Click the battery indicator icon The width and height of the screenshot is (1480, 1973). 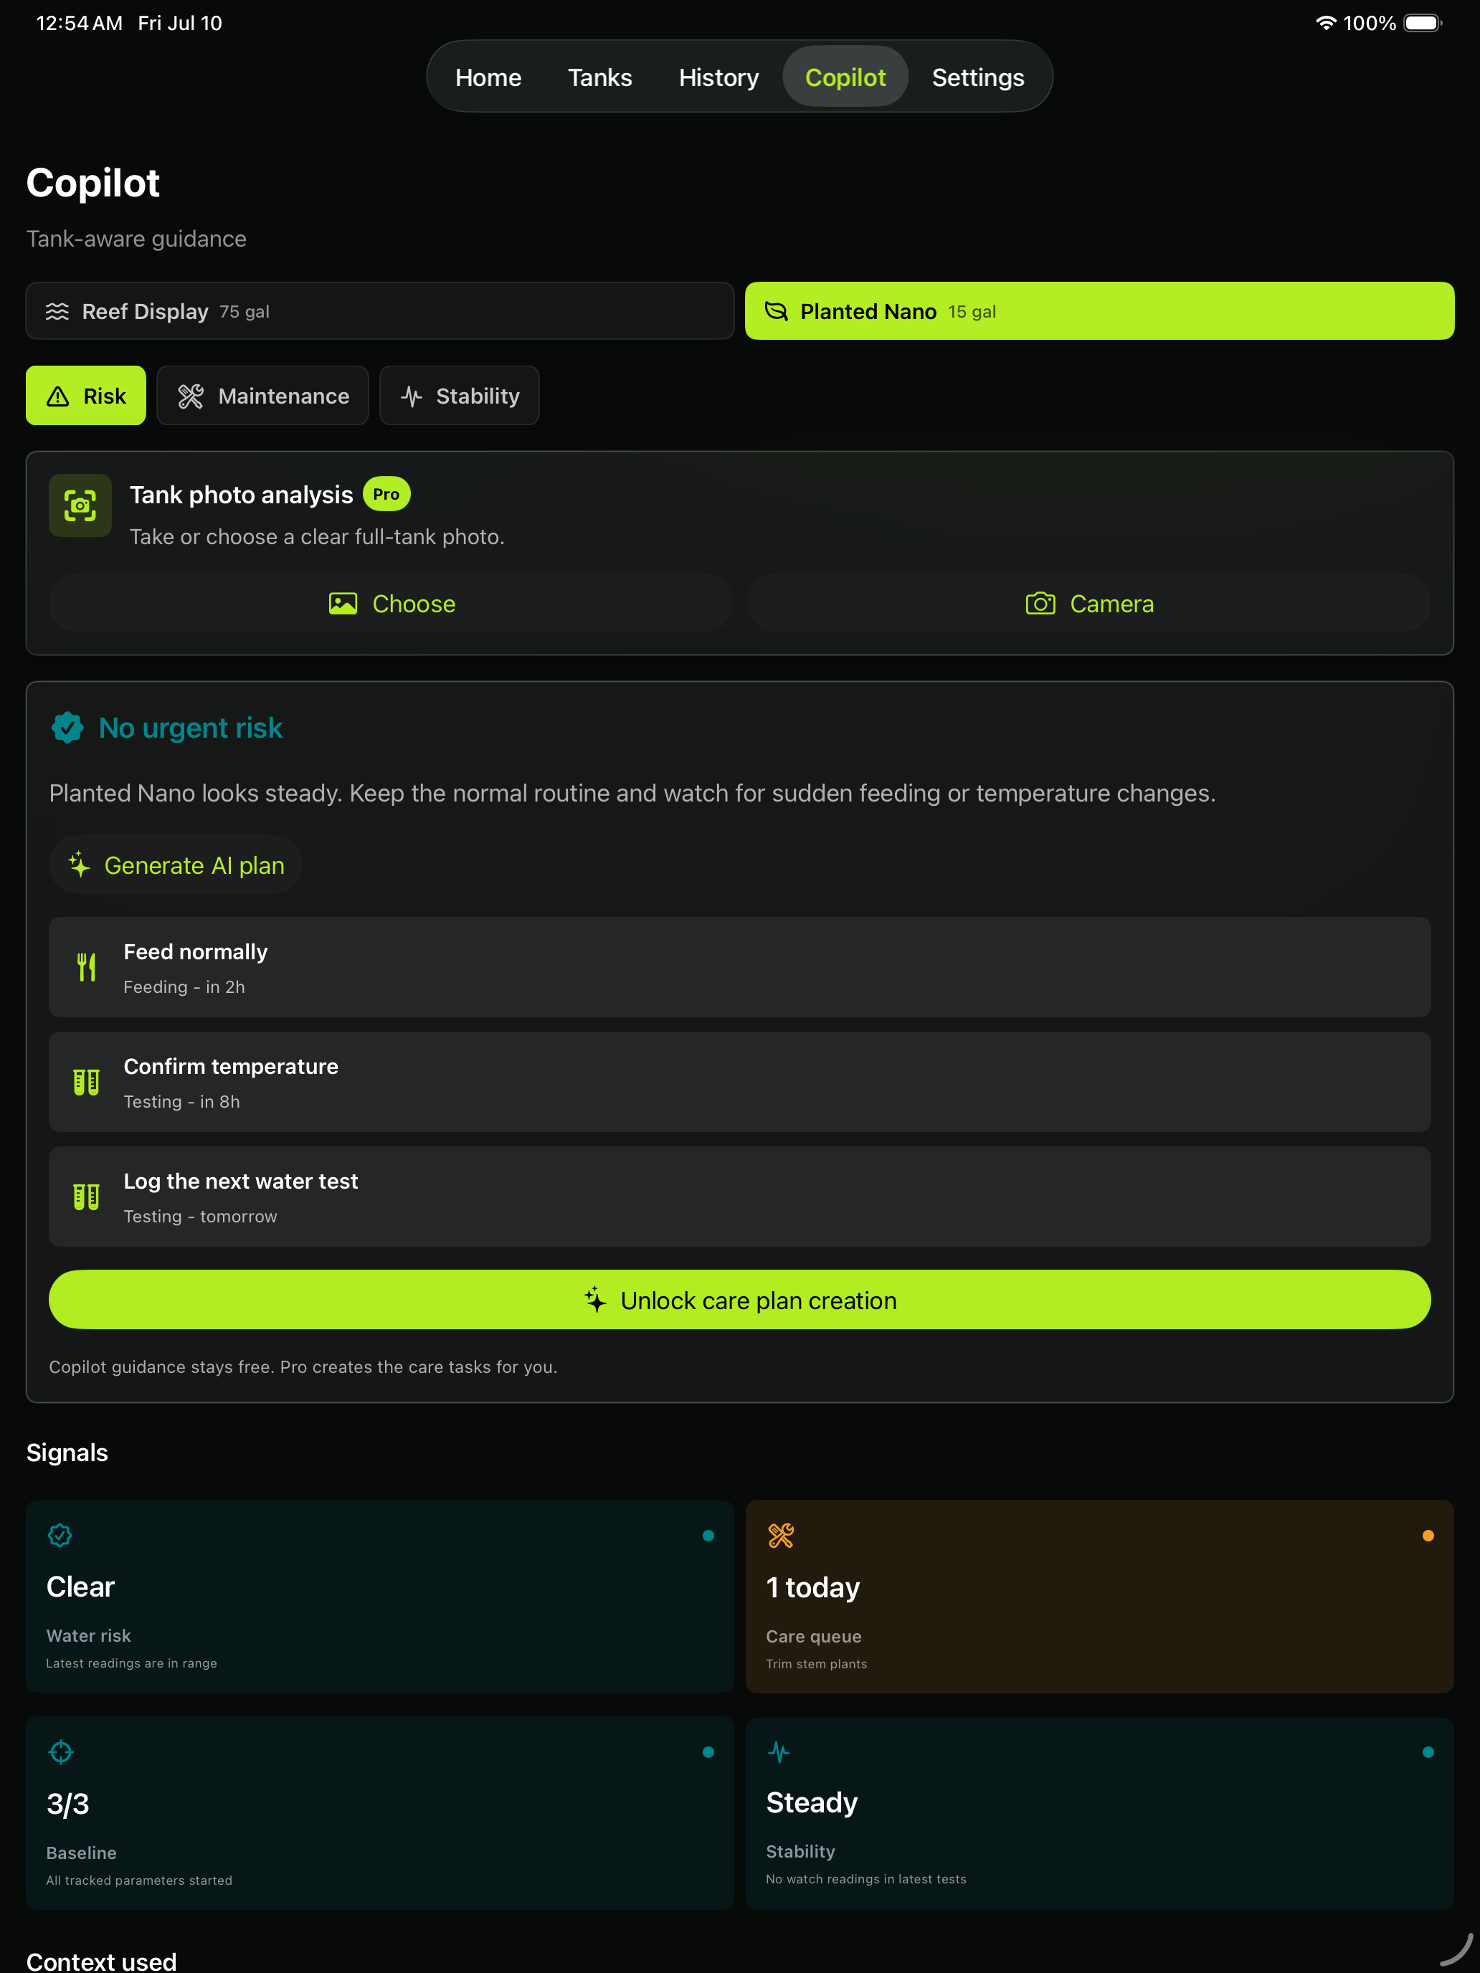point(1423,23)
